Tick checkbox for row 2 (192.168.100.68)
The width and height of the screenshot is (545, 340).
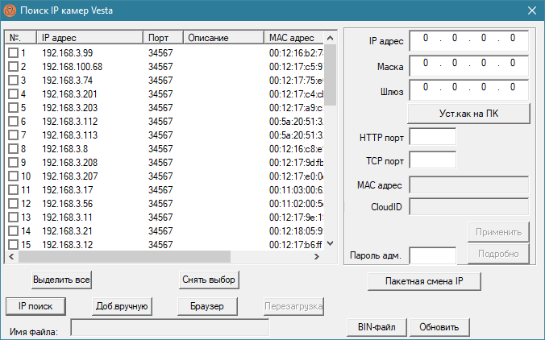point(13,66)
